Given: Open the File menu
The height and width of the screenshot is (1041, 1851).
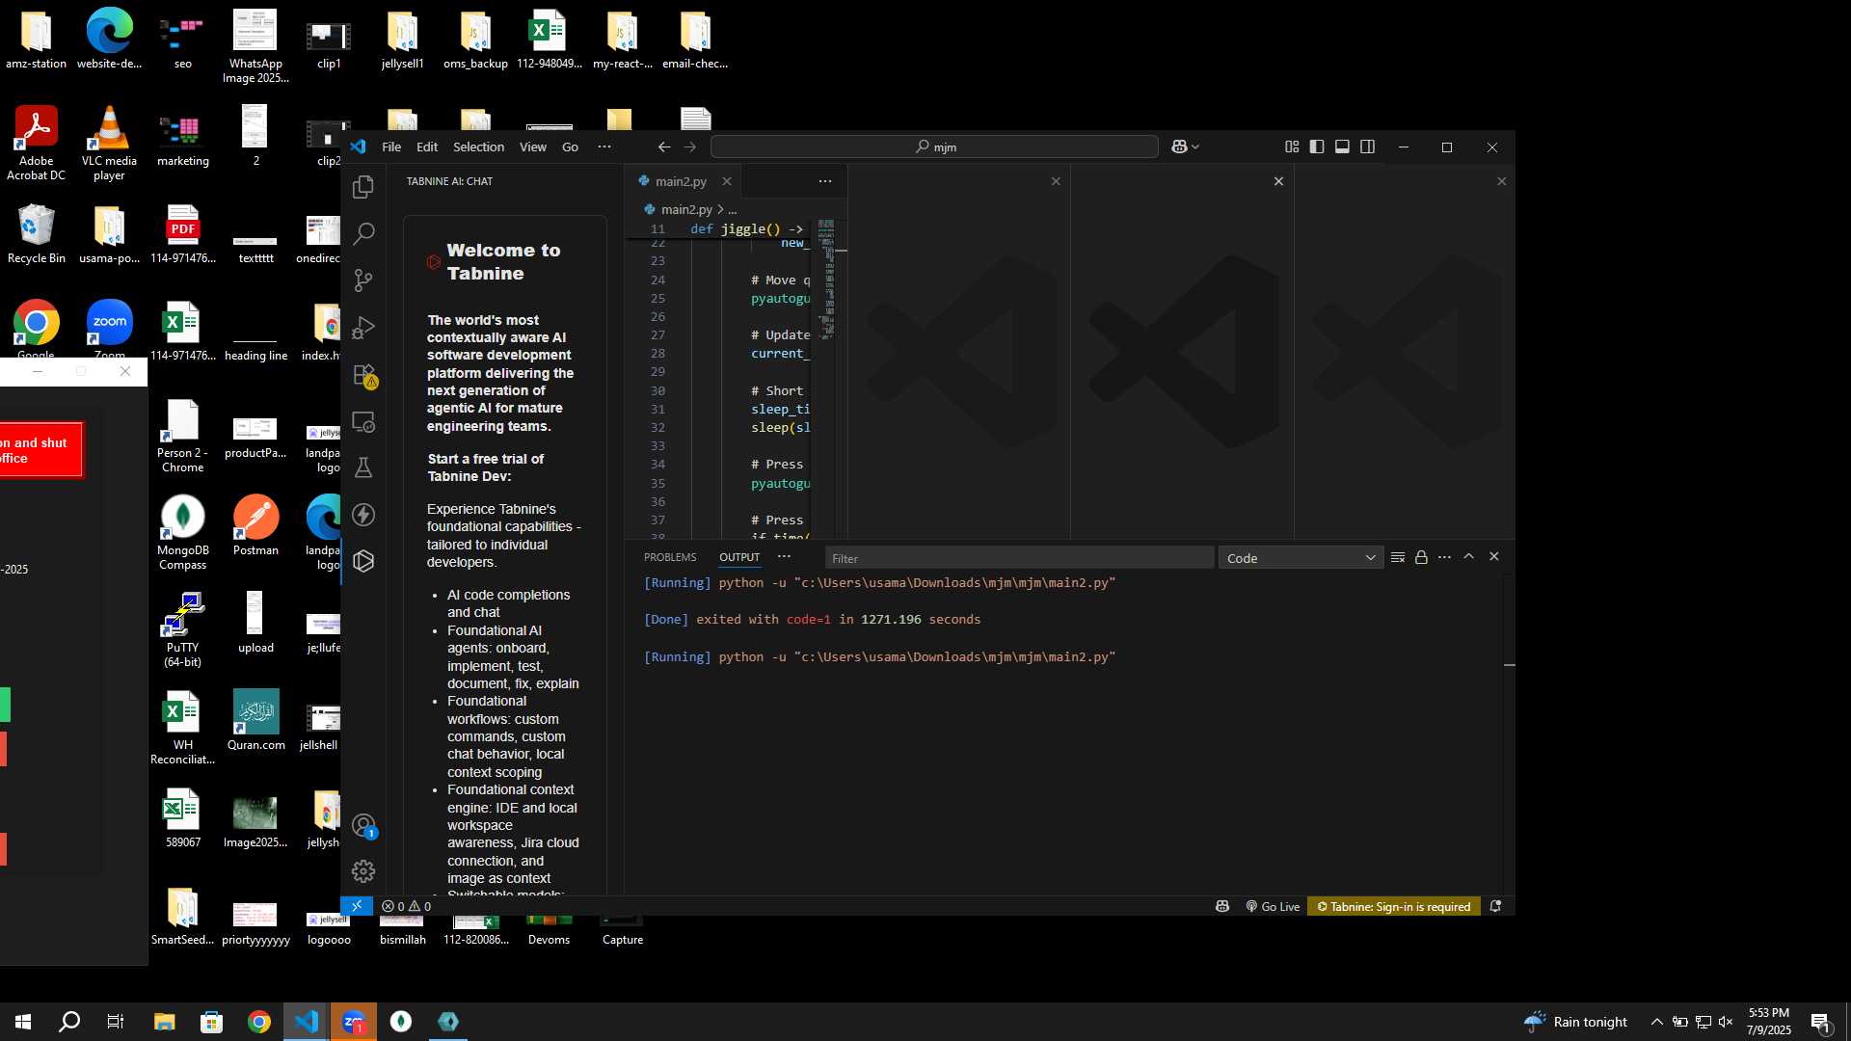Looking at the screenshot, I should tap(391, 147).
